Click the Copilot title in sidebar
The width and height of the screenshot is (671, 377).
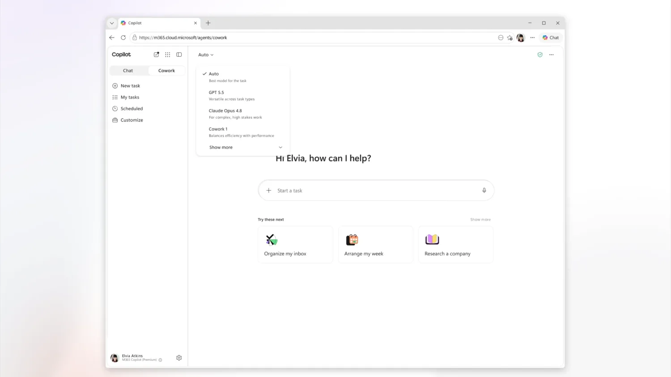pos(121,54)
